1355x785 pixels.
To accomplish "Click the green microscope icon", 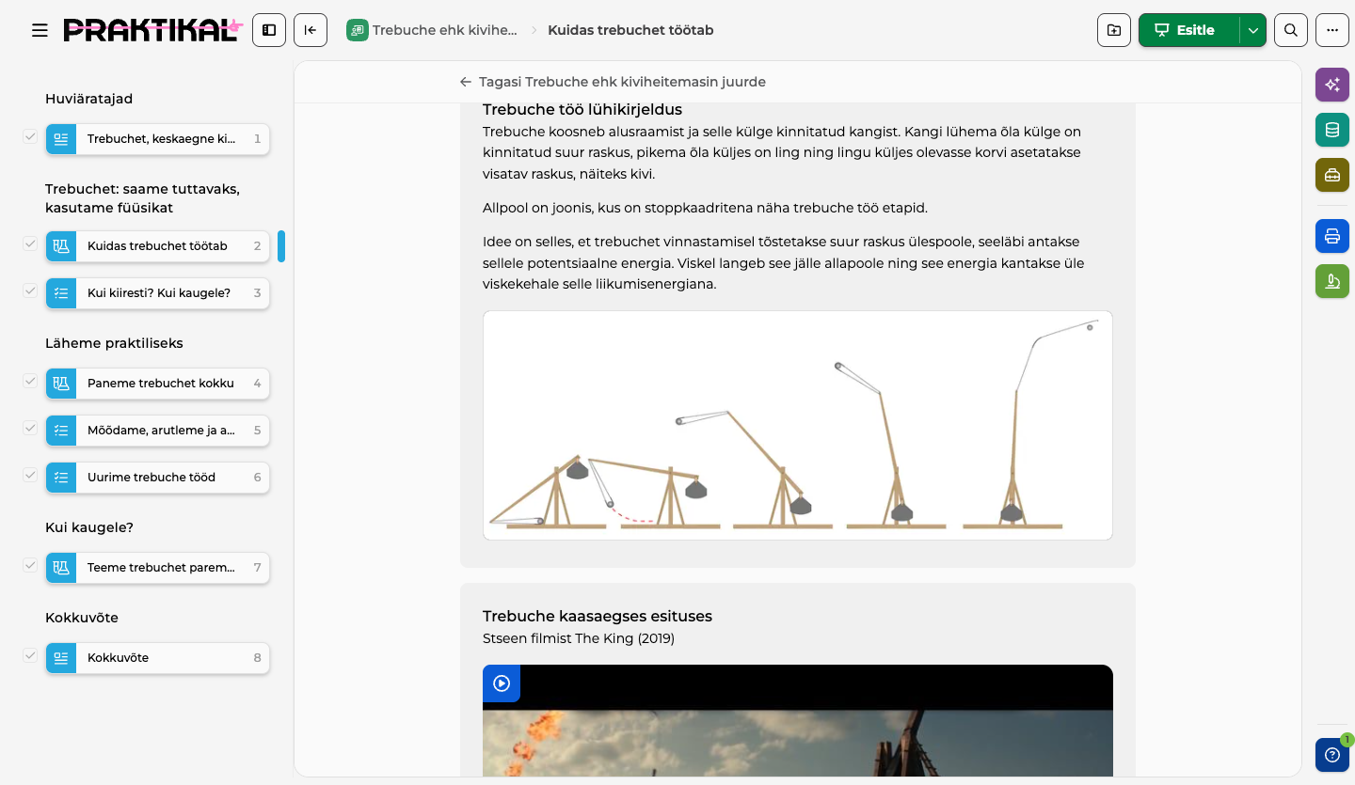I will point(1332,281).
